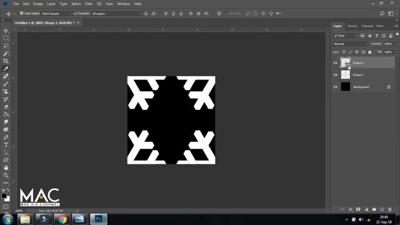This screenshot has height=225, width=400.
Task: Open the All Layers dropdown in options bar
Action: (117, 14)
